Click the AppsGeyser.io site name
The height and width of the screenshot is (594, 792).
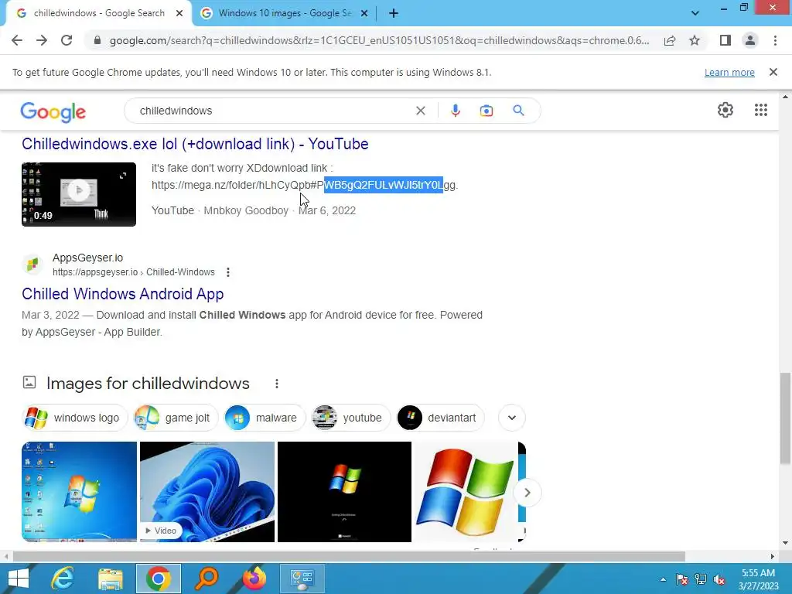click(88, 258)
